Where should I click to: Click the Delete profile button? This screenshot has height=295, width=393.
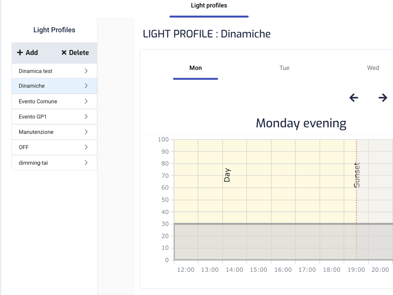75,53
